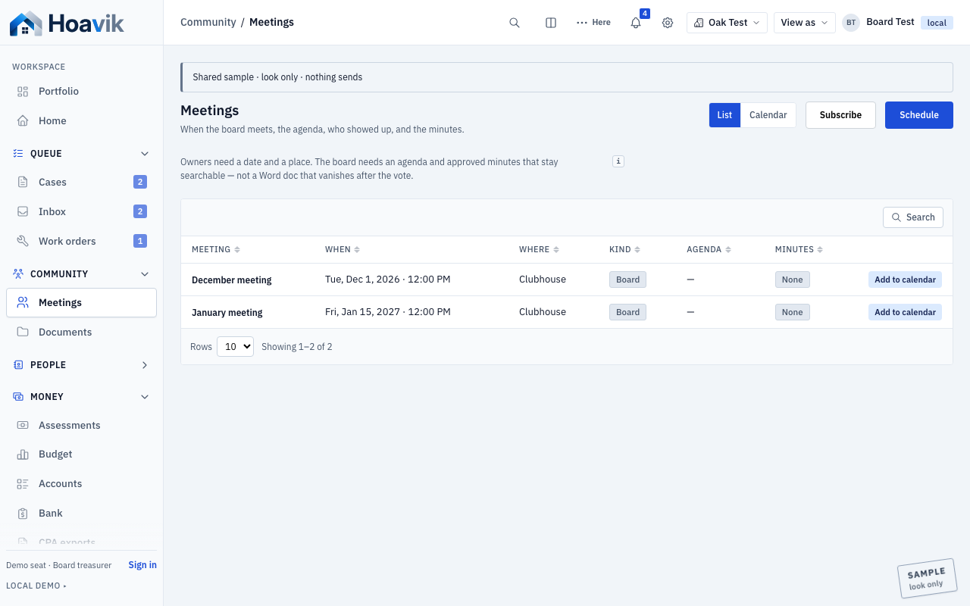
Task: Expand the Local Demo menu
Action: 36,586
